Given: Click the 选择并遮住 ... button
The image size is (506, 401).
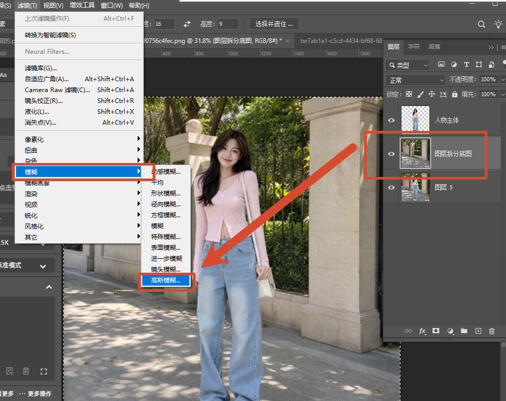Looking at the screenshot, I should (x=274, y=24).
